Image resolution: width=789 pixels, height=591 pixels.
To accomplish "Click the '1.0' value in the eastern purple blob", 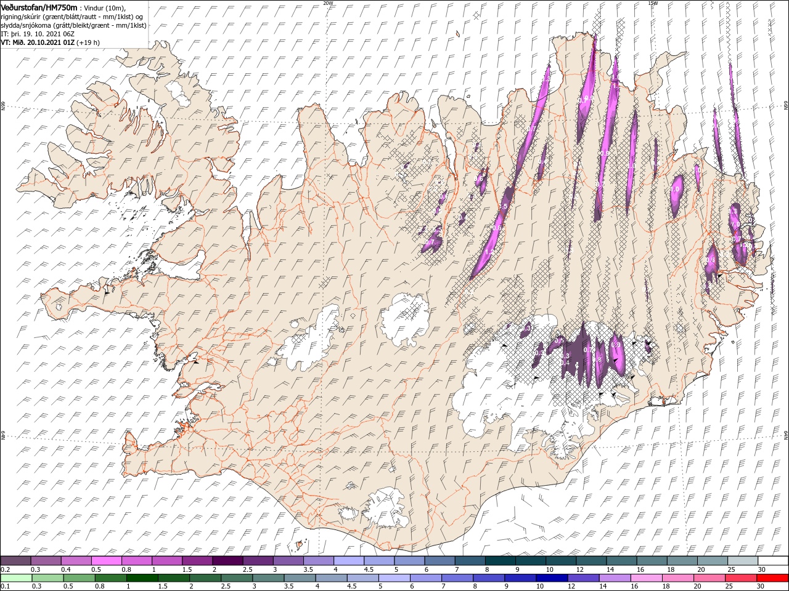I will [676, 188].
